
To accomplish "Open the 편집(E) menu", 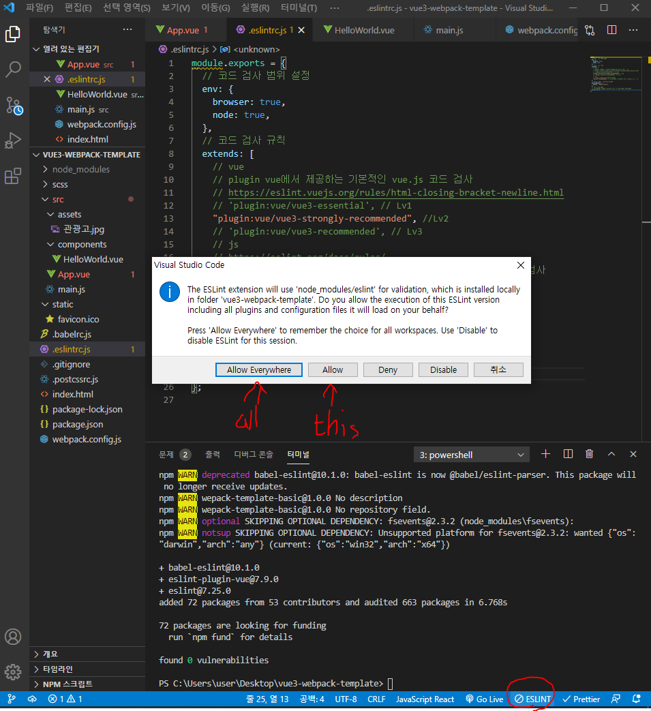I will click(x=78, y=7).
